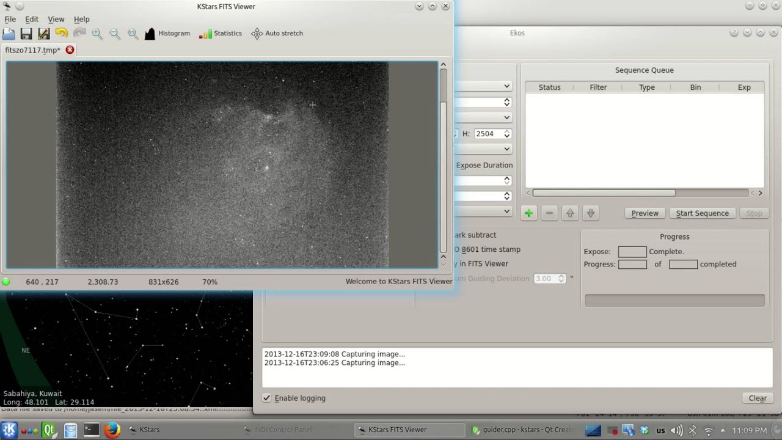
Task: Show hidden tray icons arrow
Action: click(x=723, y=430)
